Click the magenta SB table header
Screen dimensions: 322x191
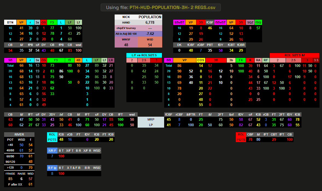(x=10, y=60)
